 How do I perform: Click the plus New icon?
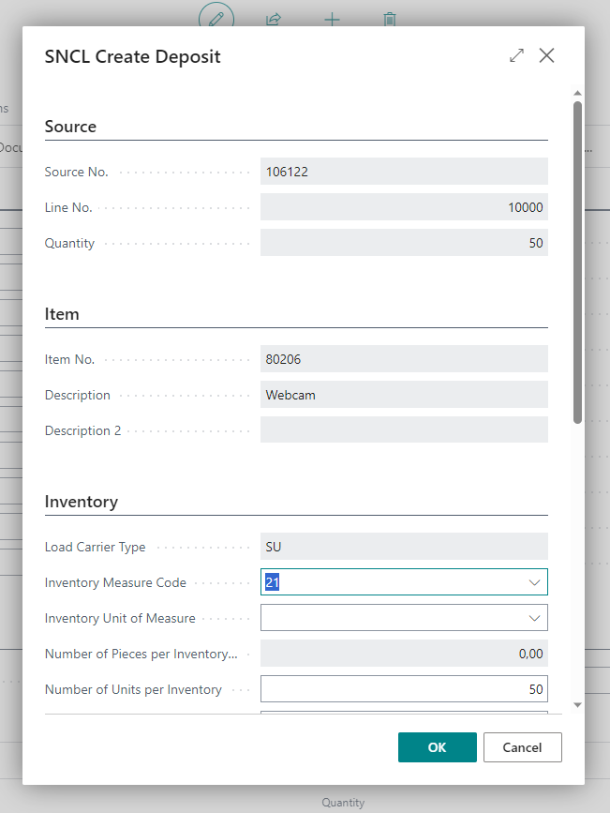[332, 18]
